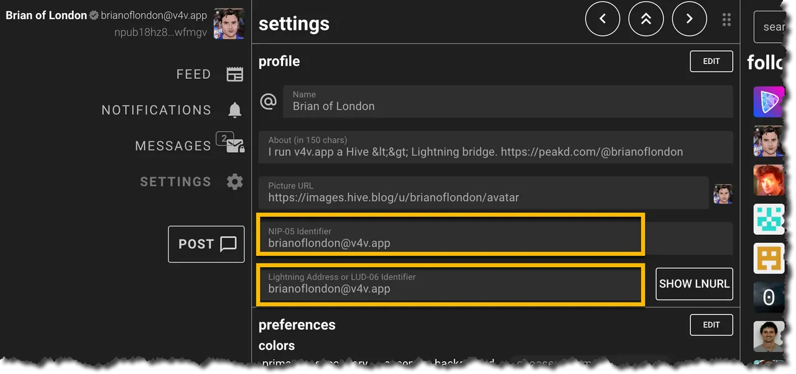
Task: Click the preferences heading
Action: click(x=297, y=325)
